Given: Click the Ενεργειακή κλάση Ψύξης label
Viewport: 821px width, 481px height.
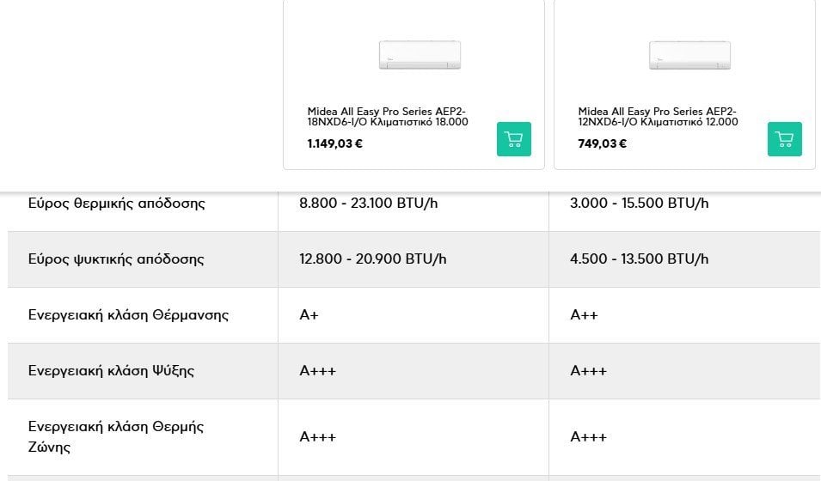Looking at the screenshot, I should coord(111,370).
